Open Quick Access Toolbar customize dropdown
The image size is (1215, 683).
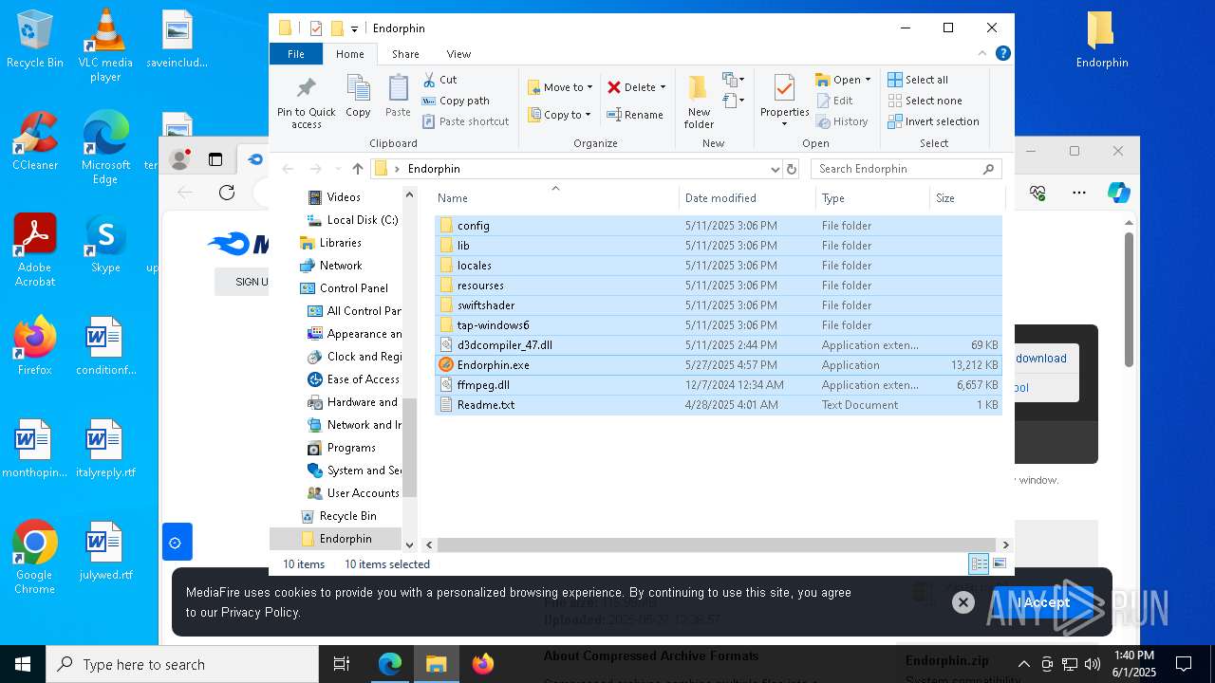tap(354, 29)
